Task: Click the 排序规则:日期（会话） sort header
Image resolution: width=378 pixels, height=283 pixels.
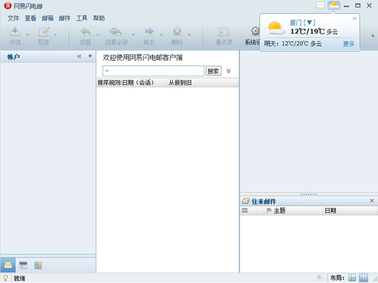Action: 132,83
